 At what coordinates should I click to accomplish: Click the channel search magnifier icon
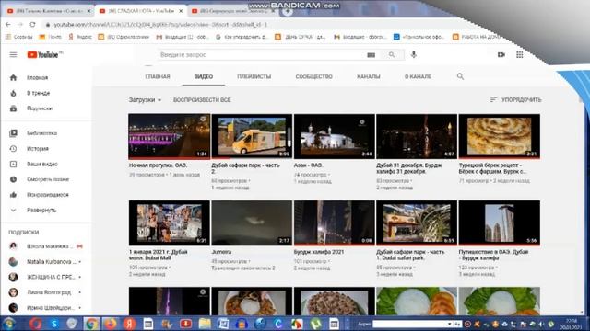[460, 76]
